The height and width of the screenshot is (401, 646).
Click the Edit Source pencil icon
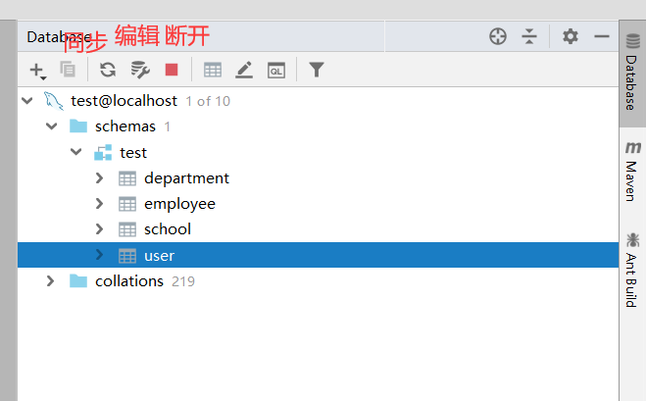pyautogui.click(x=244, y=70)
